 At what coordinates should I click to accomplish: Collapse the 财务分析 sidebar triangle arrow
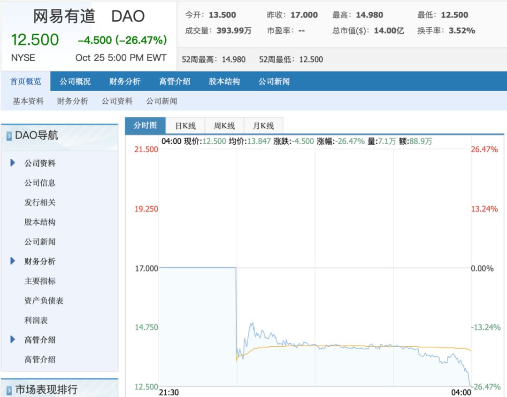(13, 261)
